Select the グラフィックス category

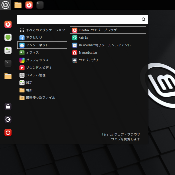click(42, 60)
